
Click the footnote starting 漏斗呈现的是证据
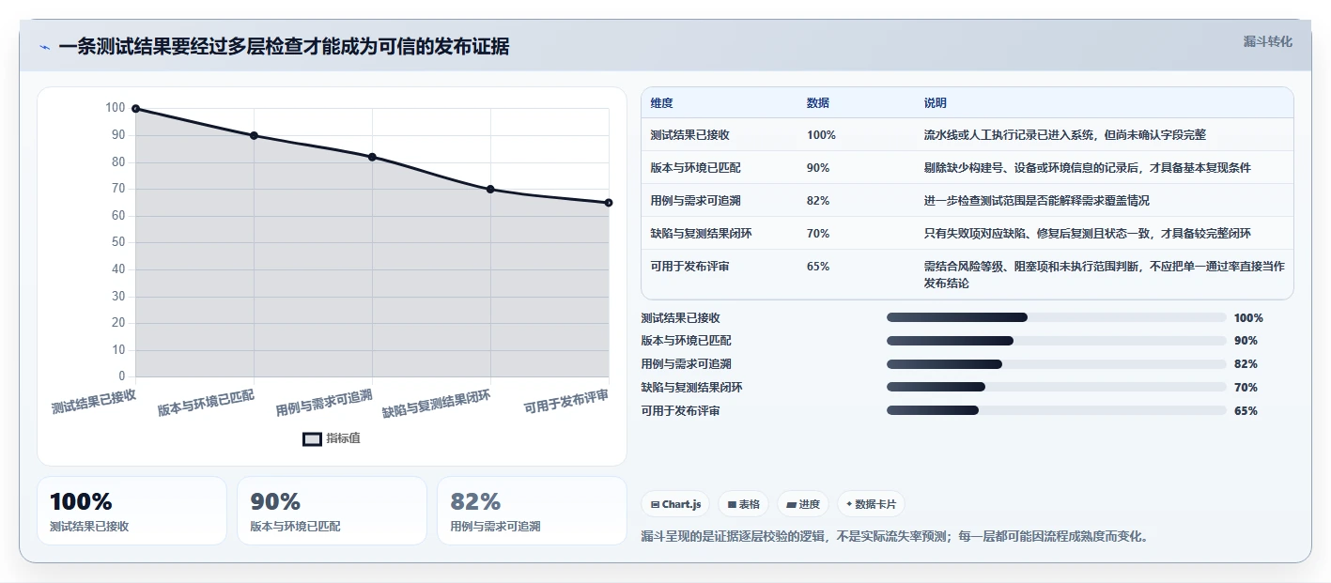click(894, 537)
